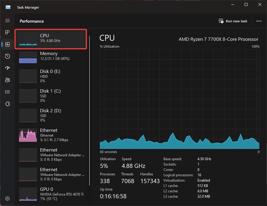Click the up time 0:16:16:58 value

pyautogui.click(x=113, y=196)
